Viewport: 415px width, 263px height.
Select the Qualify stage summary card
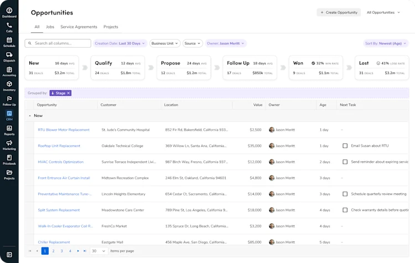pos(118,68)
